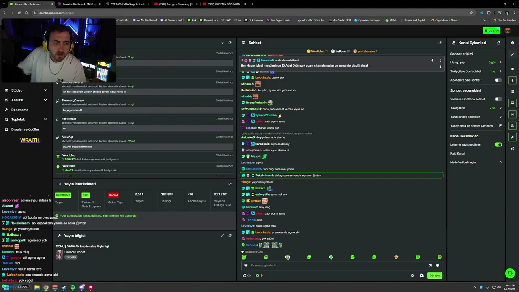This screenshot has height=292, width=519.
Task: Toggle Yalnızca Emotlarla sohbet switch
Action: (498, 99)
